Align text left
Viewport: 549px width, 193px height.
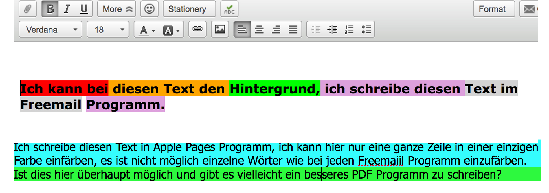click(x=242, y=30)
